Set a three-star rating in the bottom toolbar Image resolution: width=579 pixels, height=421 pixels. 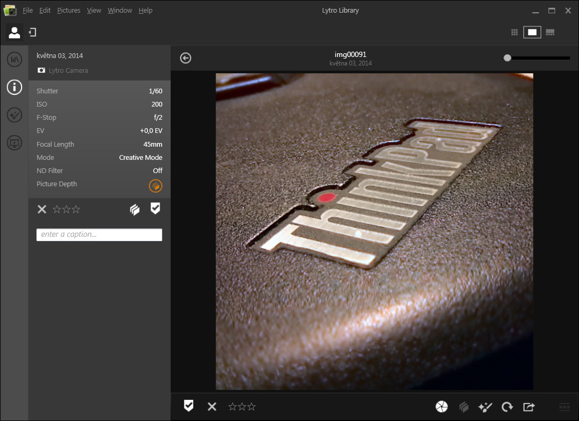coord(251,407)
